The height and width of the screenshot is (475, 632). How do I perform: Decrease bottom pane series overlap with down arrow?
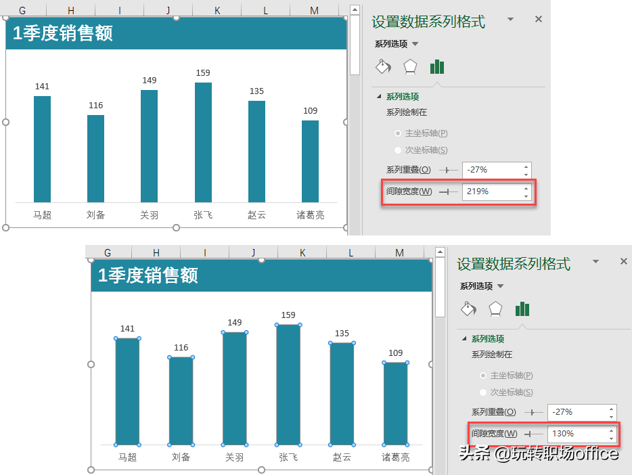[x=612, y=416]
